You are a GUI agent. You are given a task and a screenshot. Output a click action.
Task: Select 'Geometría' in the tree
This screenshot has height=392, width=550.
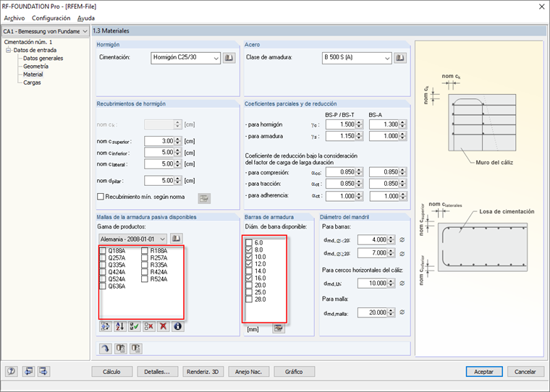(x=35, y=67)
